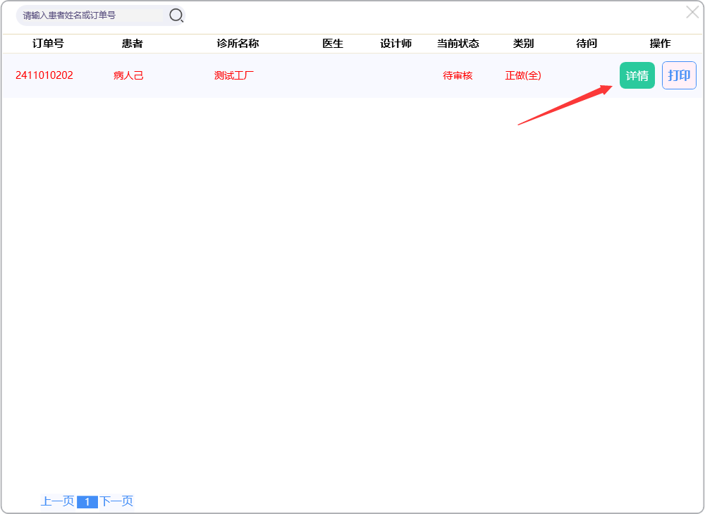Viewport: 705px width, 514px height.
Task: Click the 当前状态 column header
Action: click(x=458, y=44)
